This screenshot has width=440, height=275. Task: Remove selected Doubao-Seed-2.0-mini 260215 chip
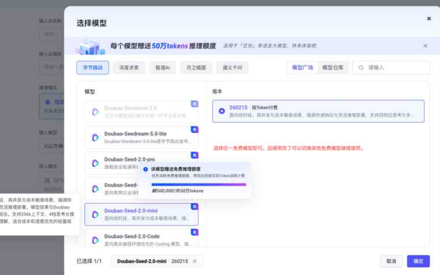[x=194, y=261]
